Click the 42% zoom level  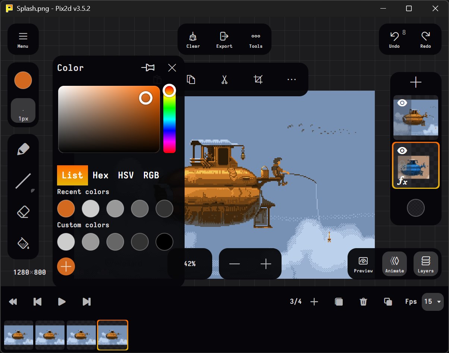pos(190,264)
